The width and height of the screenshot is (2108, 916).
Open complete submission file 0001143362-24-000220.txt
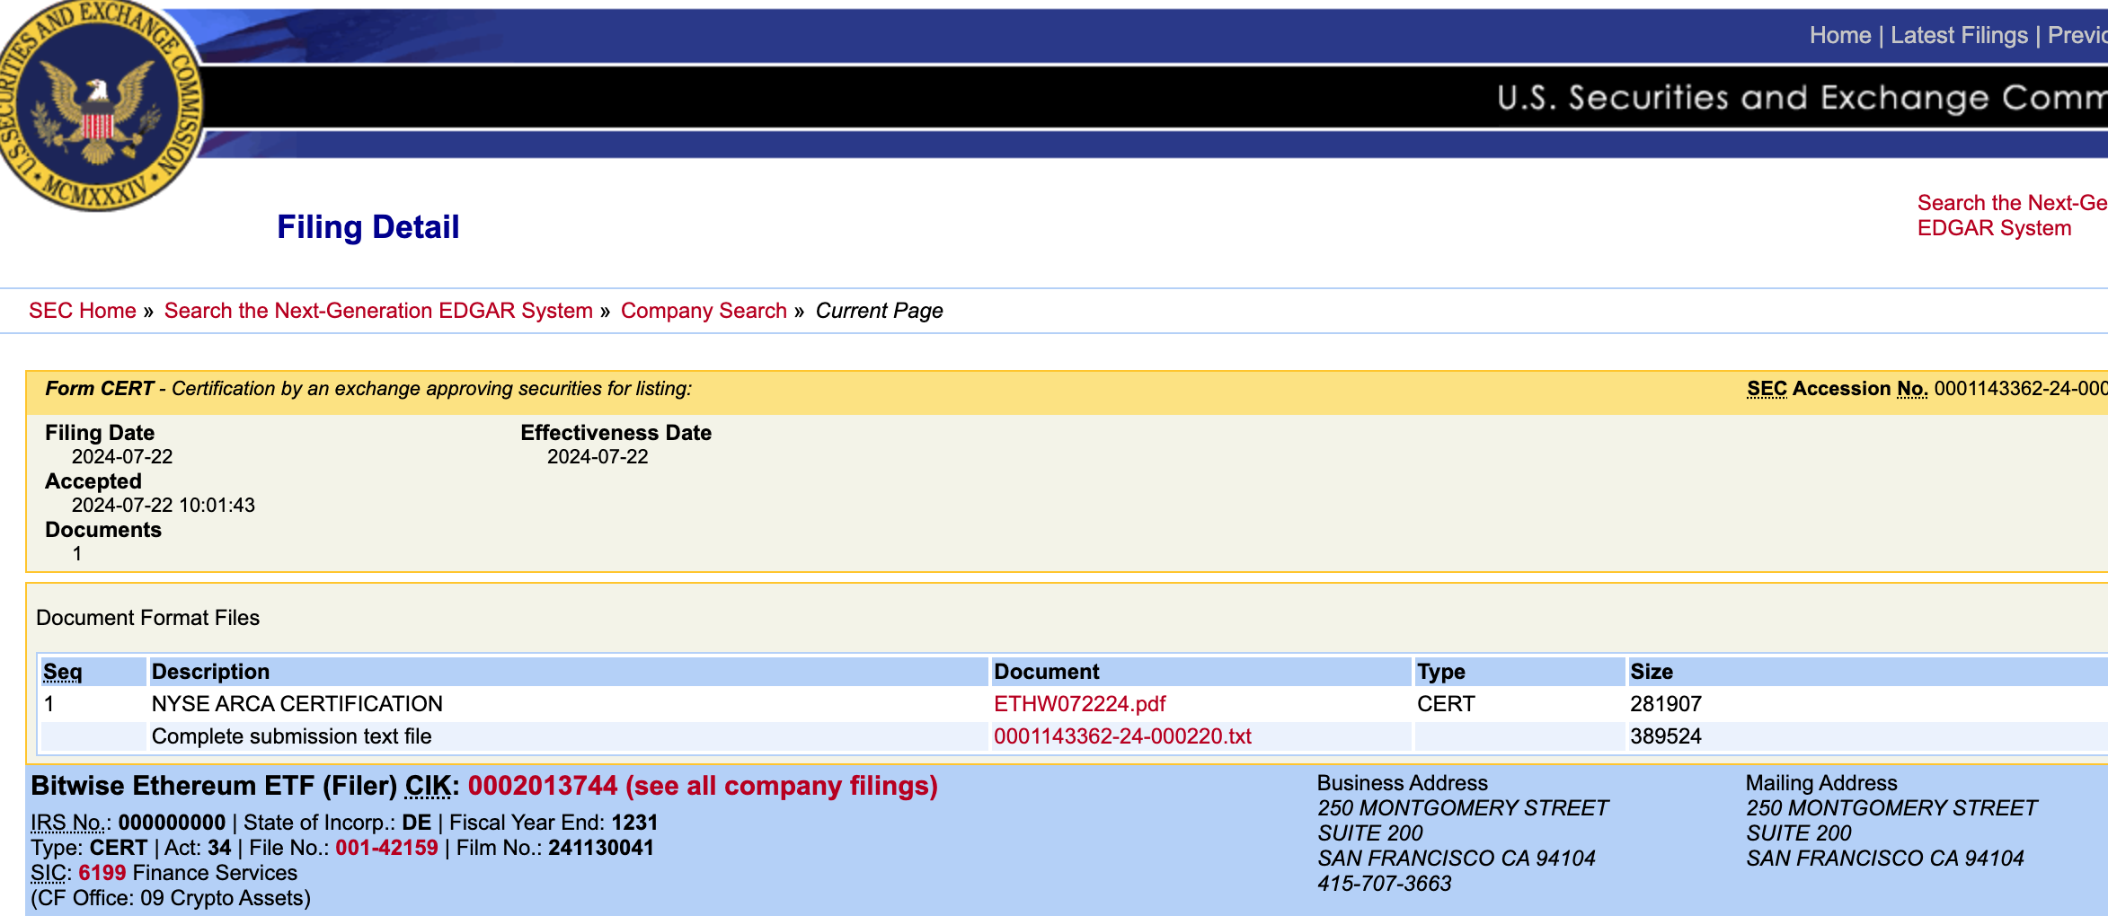[1122, 736]
